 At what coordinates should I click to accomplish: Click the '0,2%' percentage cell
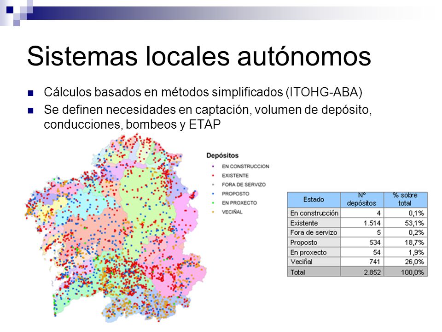coord(405,232)
